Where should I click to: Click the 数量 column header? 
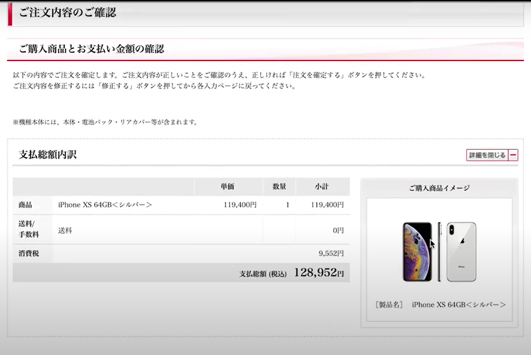(x=279, y=186)
